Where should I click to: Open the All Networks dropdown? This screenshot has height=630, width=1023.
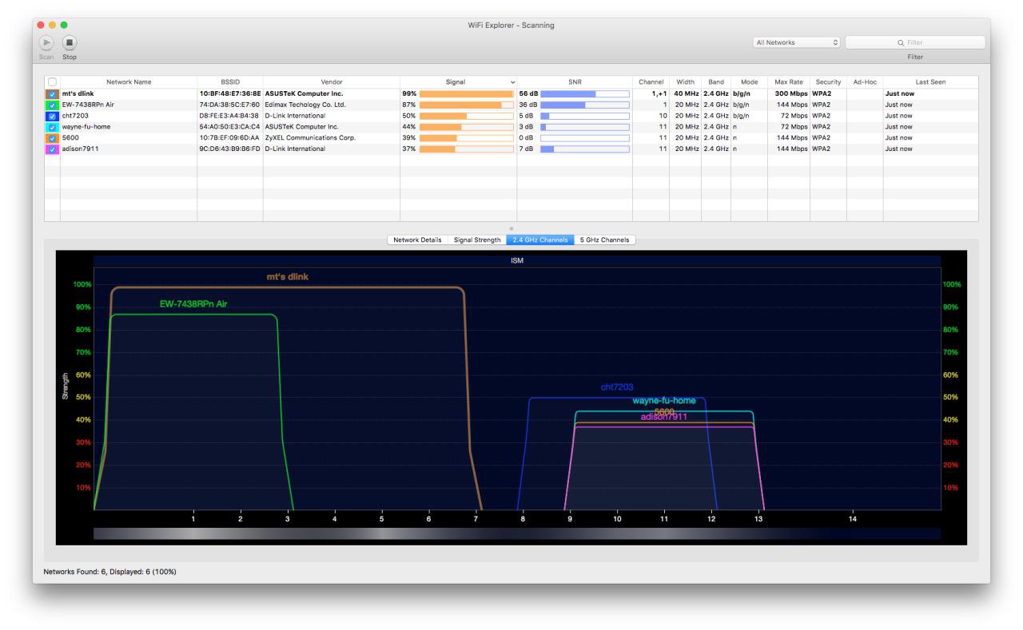click(x=797, y=42)
